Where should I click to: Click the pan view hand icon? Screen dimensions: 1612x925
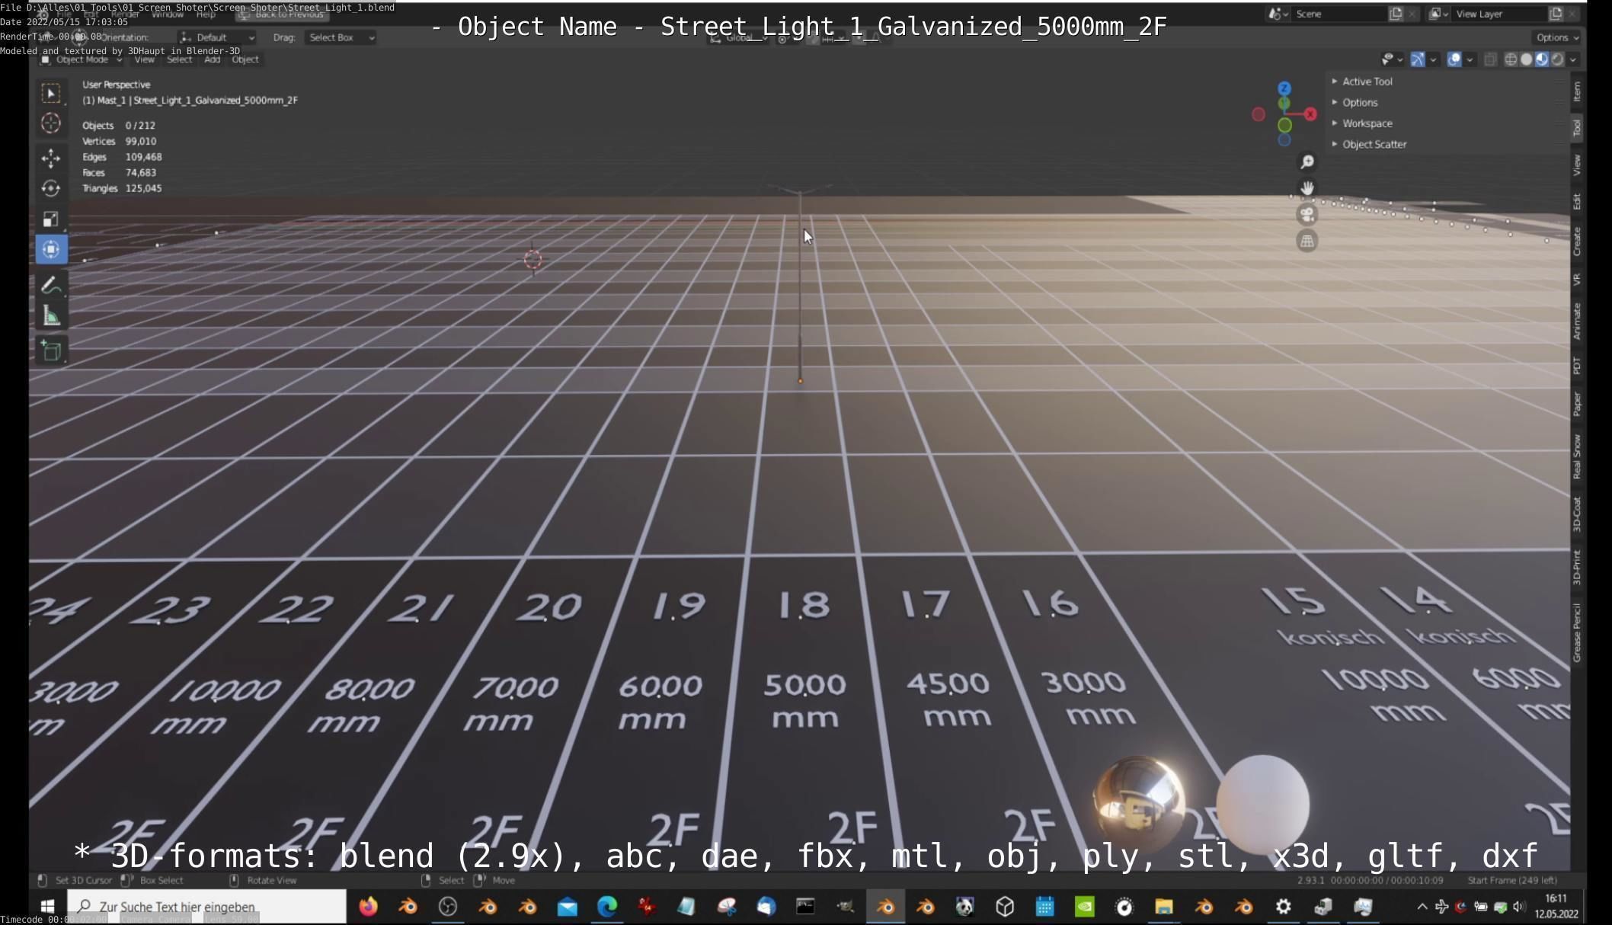coord(1307,188)
